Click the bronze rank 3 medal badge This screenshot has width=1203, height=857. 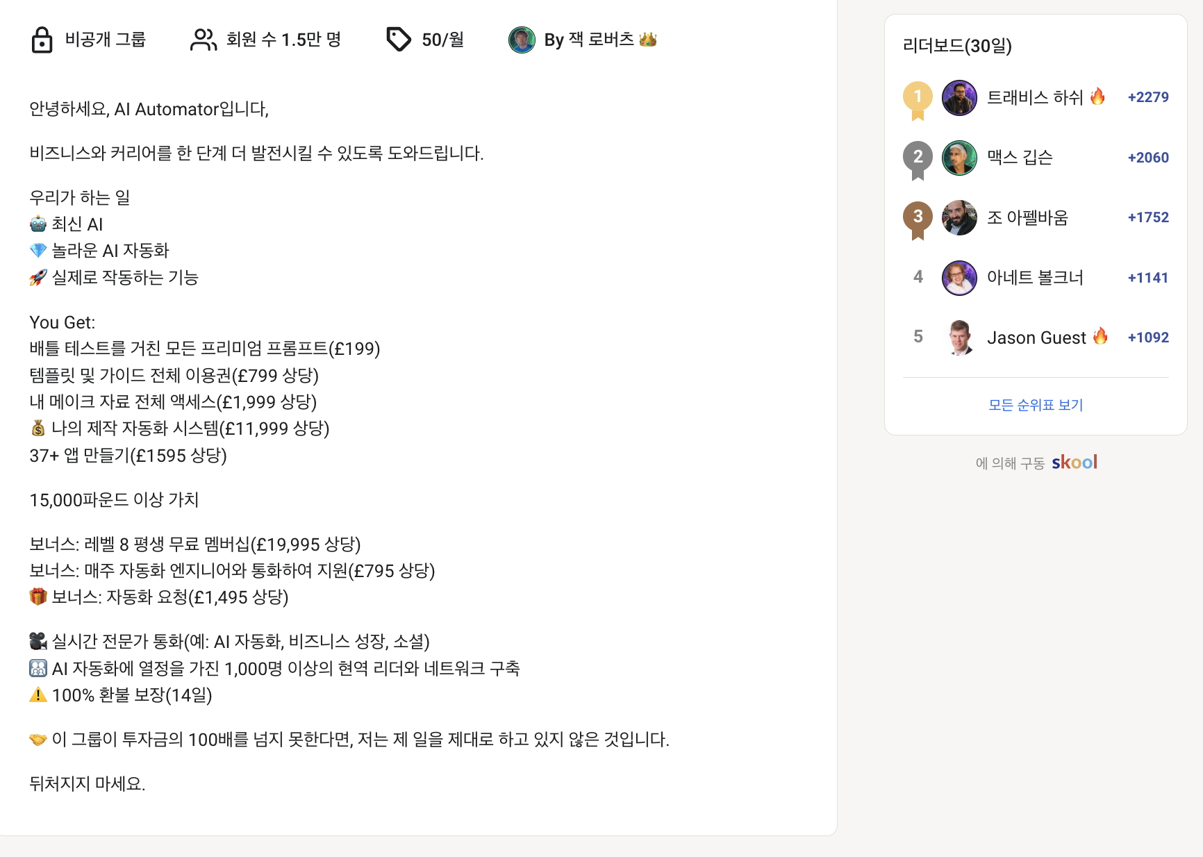[x=918, y=218]
